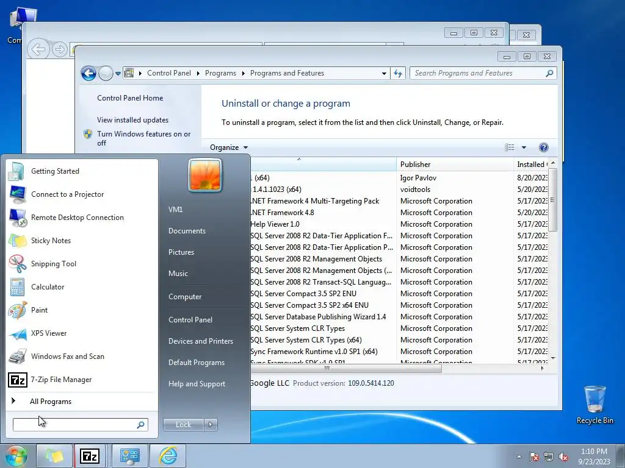Click the taskbar clock showing 1:10 PM
This screenshot has height=468, width=625.
pos(594,456)
